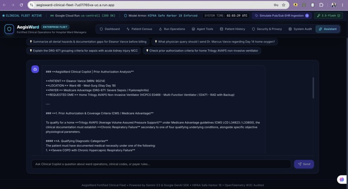Go to Patient History tab
This screenshot has height=189, width=348.
(x=232, y=29)
